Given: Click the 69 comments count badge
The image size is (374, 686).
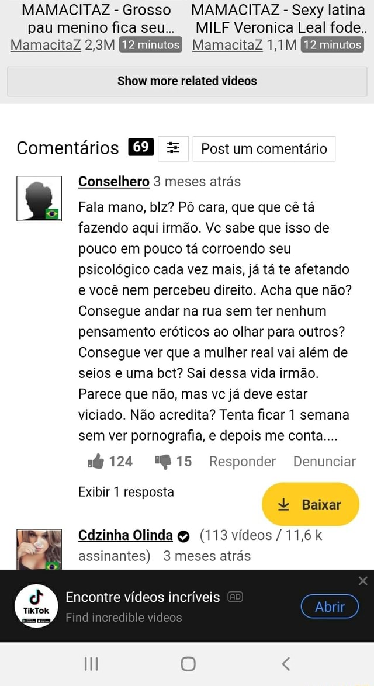Looking at the screenshot, I should tap(141, 147).
